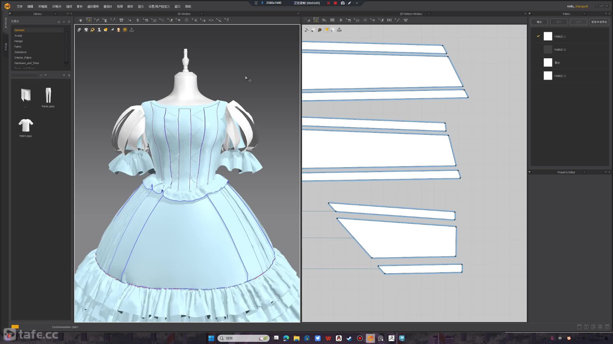613x344 pixels.
Task: Open the 3D服装 menu
Action: point(42,6)
